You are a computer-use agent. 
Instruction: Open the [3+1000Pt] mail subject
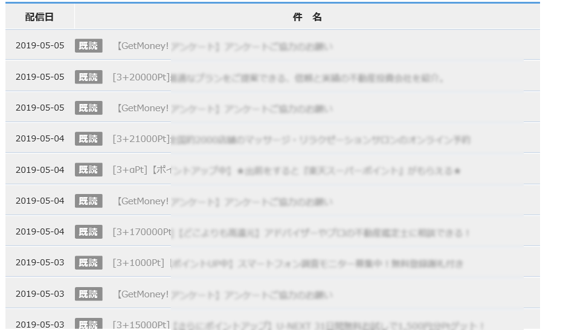(288, 263)
